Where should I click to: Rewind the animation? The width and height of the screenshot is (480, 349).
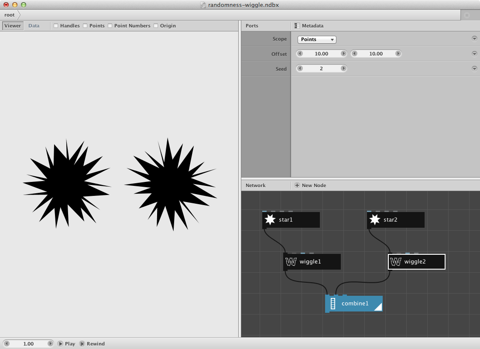point(92,343)
